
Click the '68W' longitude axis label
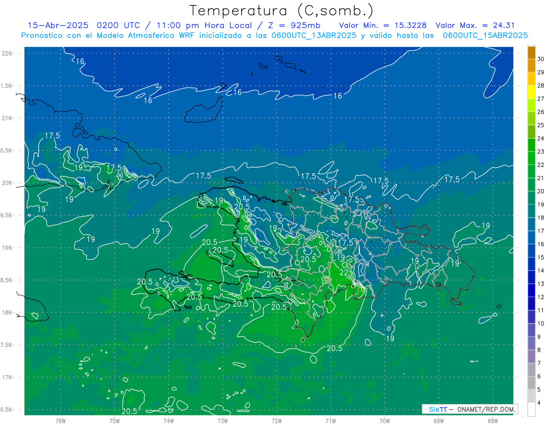pos(493,421)
